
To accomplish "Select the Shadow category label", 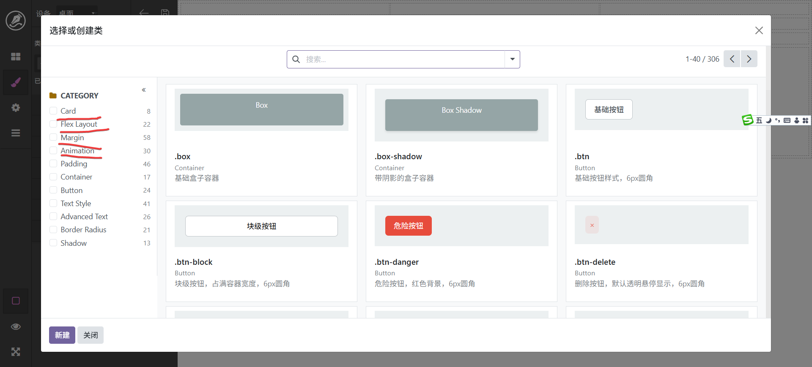I will tap(74, 243).
